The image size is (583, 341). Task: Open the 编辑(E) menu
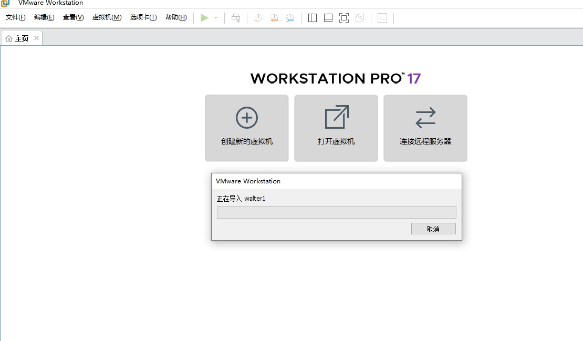point(44,17)
